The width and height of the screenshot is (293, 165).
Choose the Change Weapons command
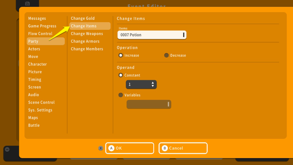pyautogui.click(x=87, y=34)
